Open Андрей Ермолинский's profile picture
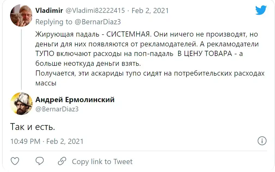Viewport: 275px width, 172px height. pyautogui.click(x=21, y=104)
